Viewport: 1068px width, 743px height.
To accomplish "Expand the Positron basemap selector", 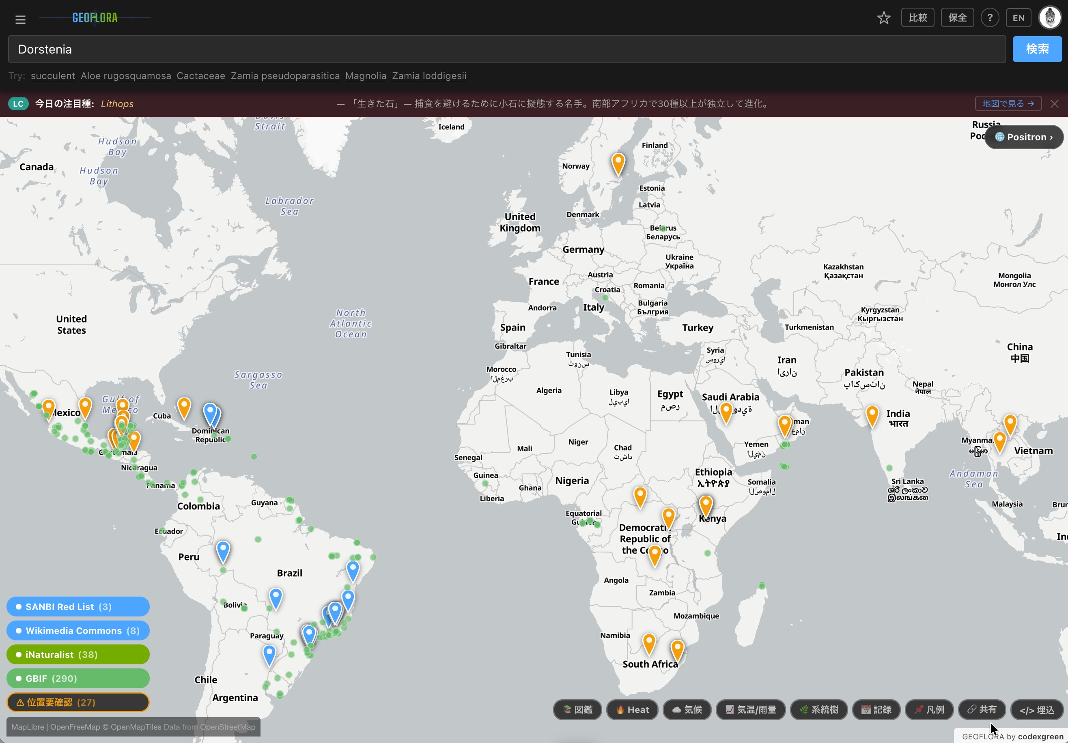I will (1023, 137).
